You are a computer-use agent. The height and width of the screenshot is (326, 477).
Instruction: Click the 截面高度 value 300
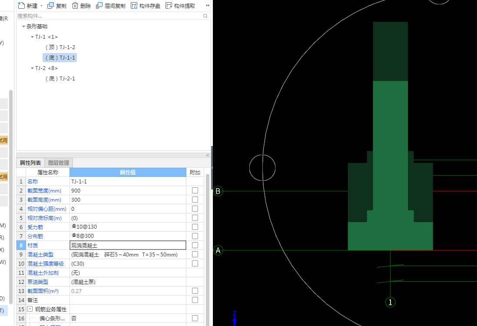(128, 200)
